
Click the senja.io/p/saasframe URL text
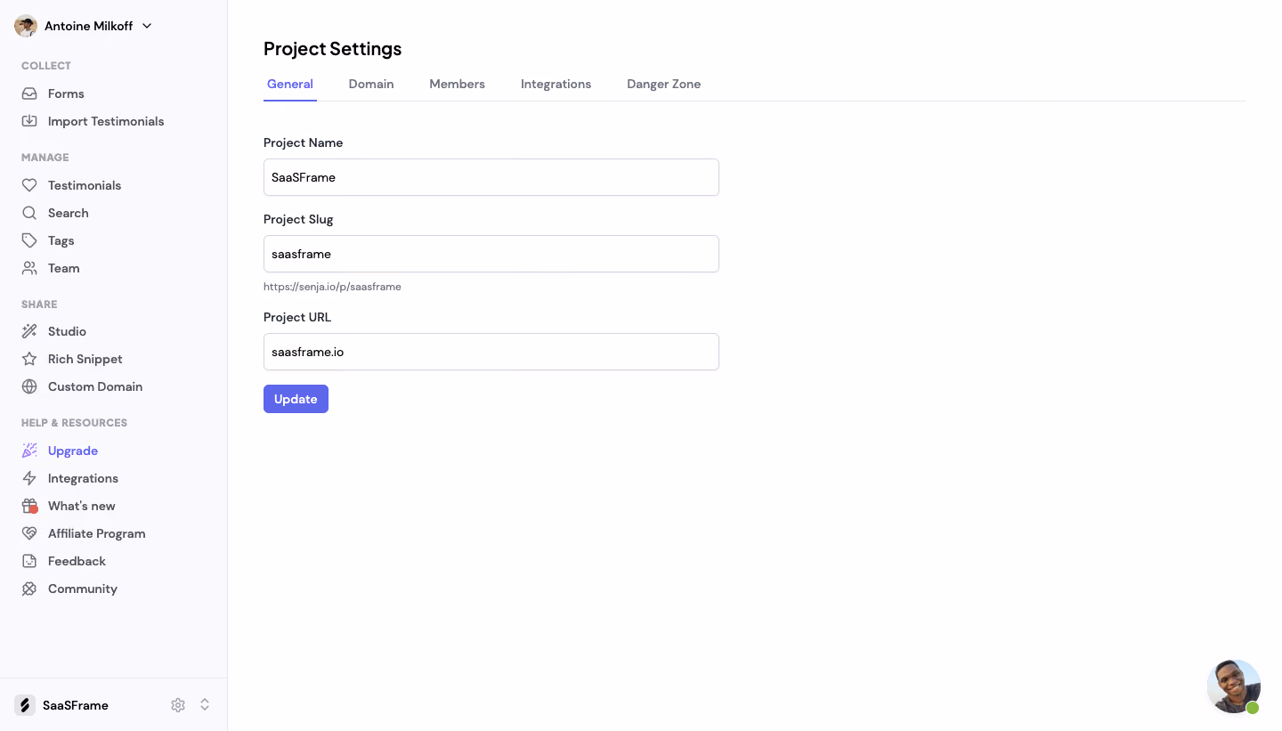pos(332,287)
